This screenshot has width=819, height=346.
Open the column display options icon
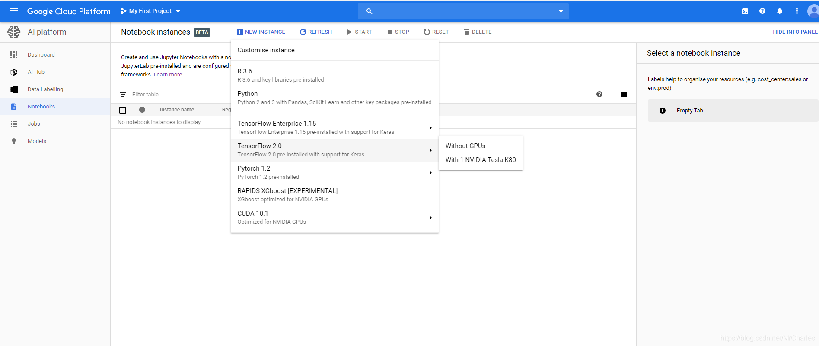(624, 94)
